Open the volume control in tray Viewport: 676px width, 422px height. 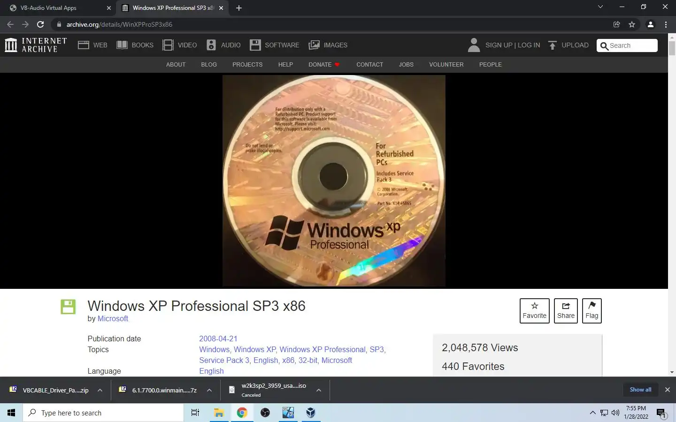click(615, 413)
